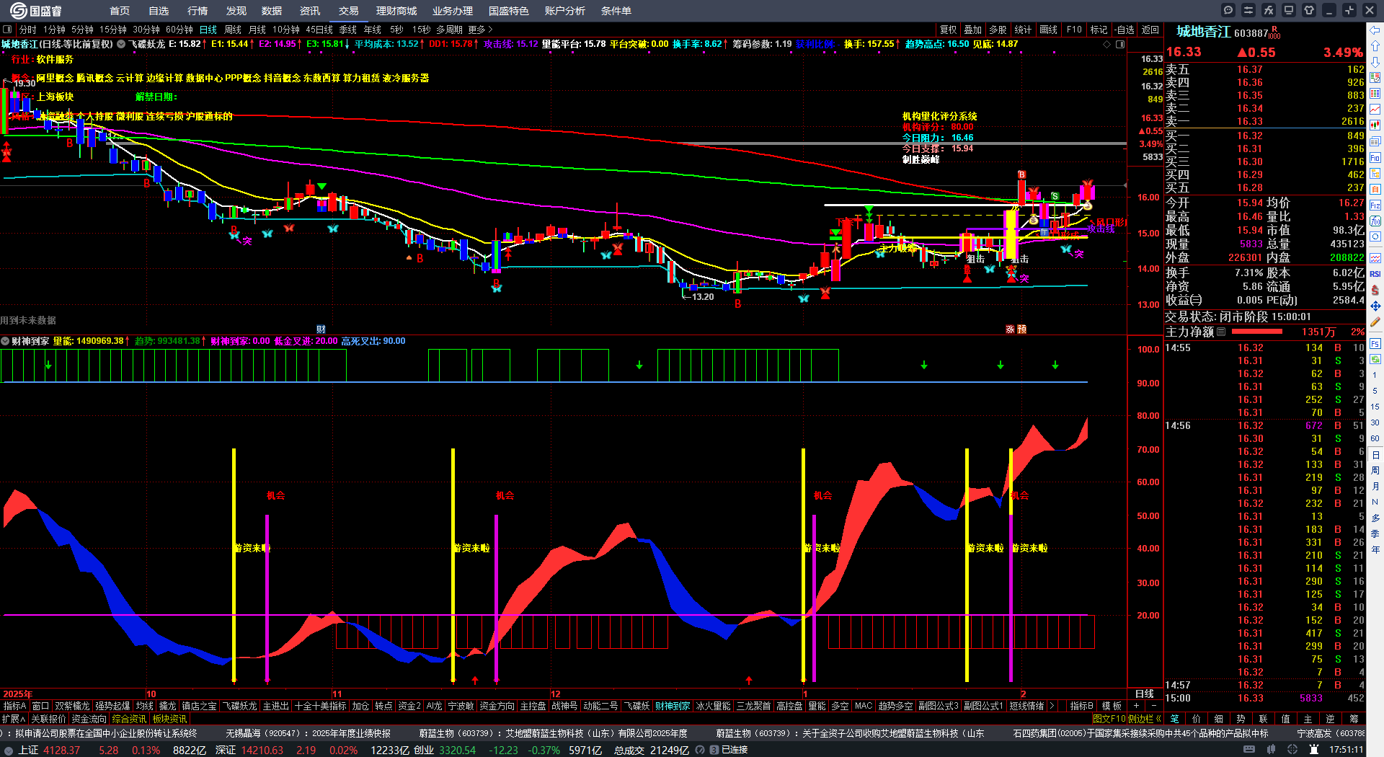Toggle the 标记 mark button

pyautogui.click(x=1099, y=30)
